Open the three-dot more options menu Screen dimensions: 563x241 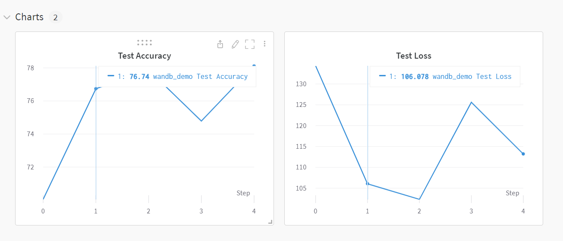click(264, 44)
